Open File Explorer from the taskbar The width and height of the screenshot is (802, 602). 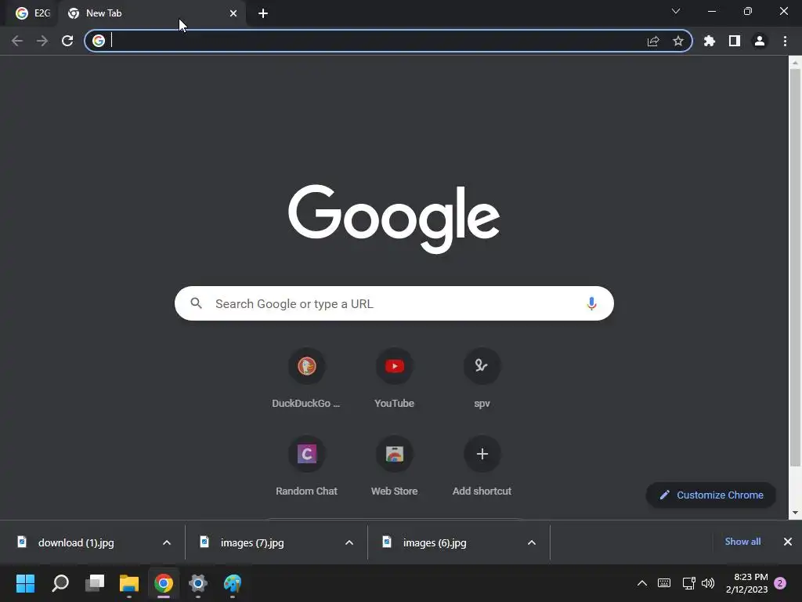point(129,583)
